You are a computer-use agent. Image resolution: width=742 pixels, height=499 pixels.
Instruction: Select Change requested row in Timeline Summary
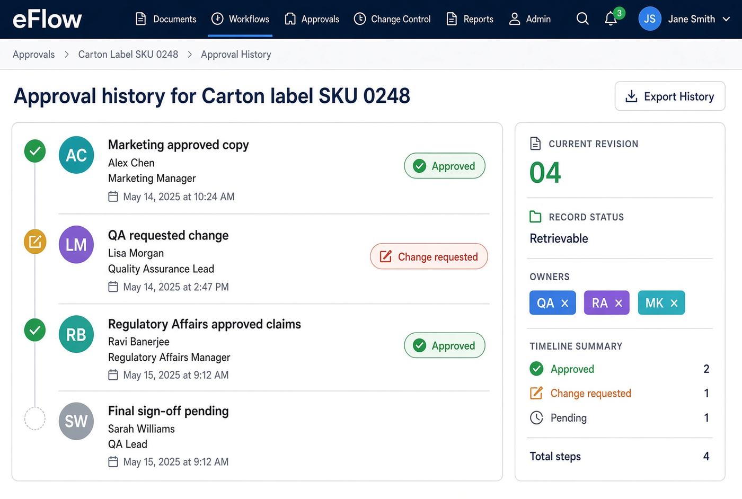coord(620,393)
